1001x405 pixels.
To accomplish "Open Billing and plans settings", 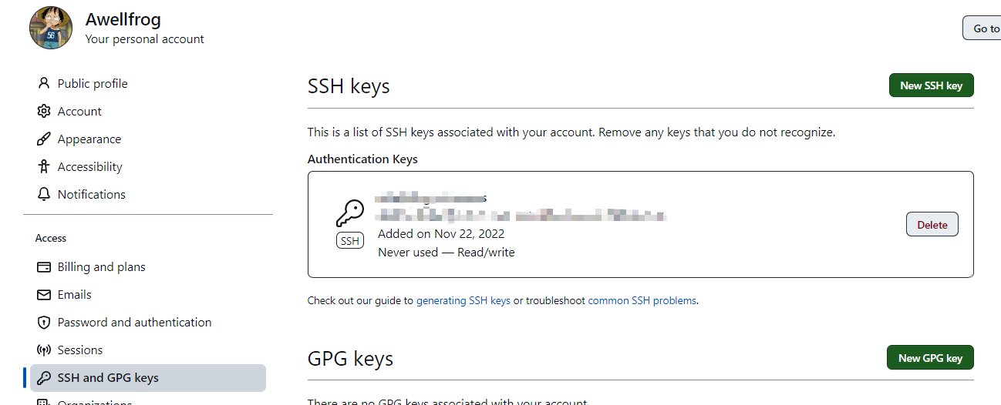I will point(101,267).
